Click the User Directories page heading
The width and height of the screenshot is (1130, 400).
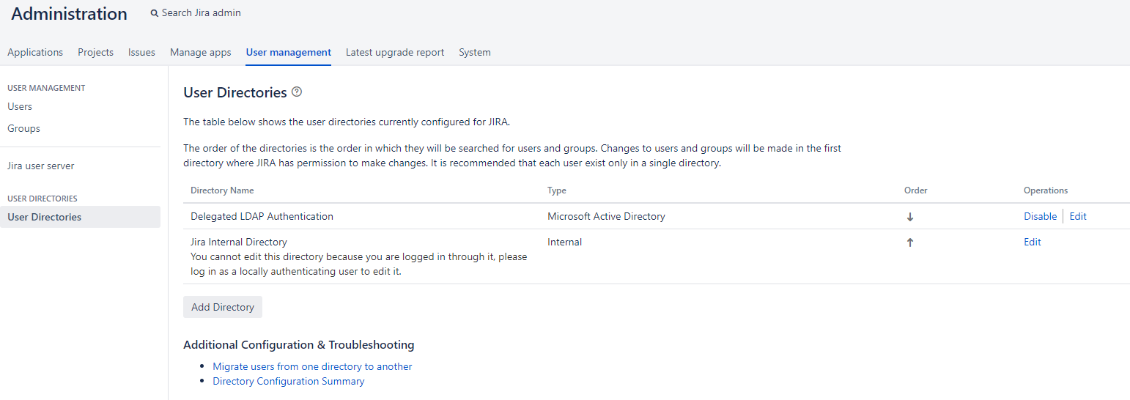(x=235, y=92)
